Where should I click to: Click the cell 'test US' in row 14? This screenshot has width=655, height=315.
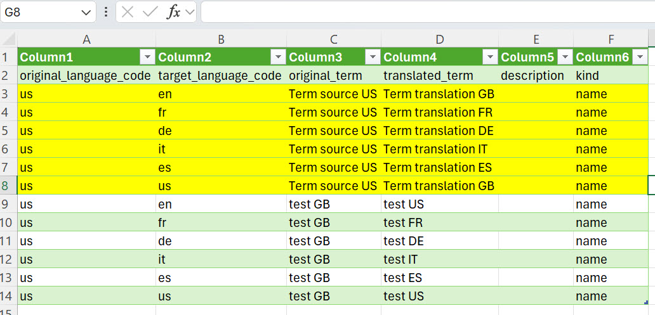pos(439,296)
